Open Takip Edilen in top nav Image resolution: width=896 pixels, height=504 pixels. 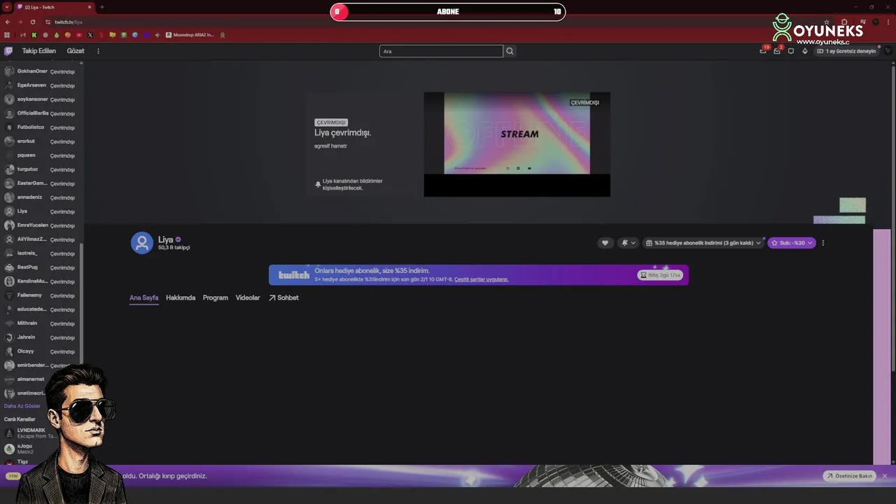pos(38,51)
